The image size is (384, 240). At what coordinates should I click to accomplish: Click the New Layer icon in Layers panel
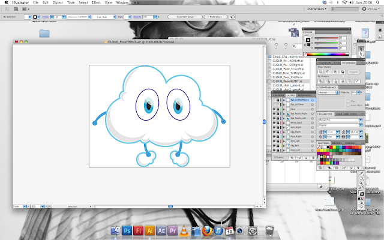(x=306, y=158)
